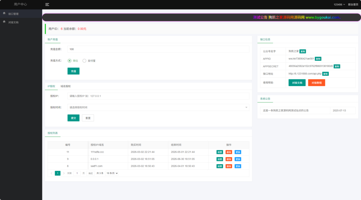Screen dimensions: 361x200
Task: Click previous page arrow in pagination
Action: [51, 173]
